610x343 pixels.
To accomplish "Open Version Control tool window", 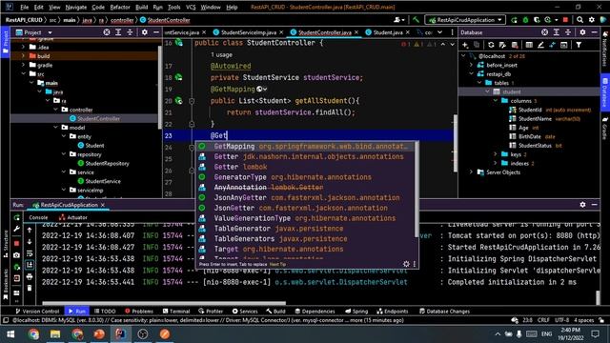I will click(37, 312).
